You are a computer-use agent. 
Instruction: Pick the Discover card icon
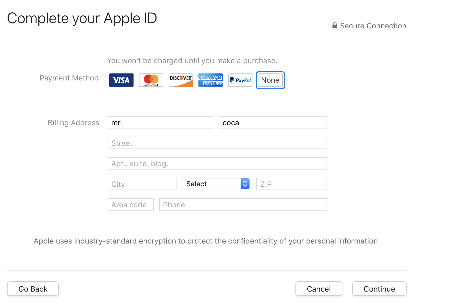point(181,80)
